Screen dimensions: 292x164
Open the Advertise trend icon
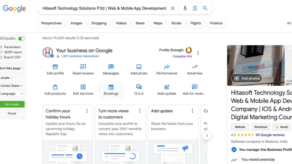point(194,67)
